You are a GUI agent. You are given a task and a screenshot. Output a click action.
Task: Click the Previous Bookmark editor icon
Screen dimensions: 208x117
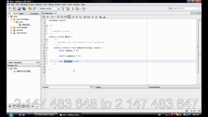pyautogui.click(x=73, y=17)
